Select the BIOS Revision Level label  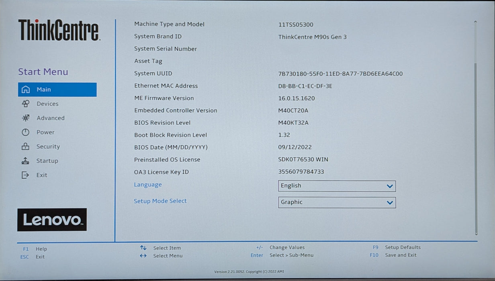[x=162, y=123]
